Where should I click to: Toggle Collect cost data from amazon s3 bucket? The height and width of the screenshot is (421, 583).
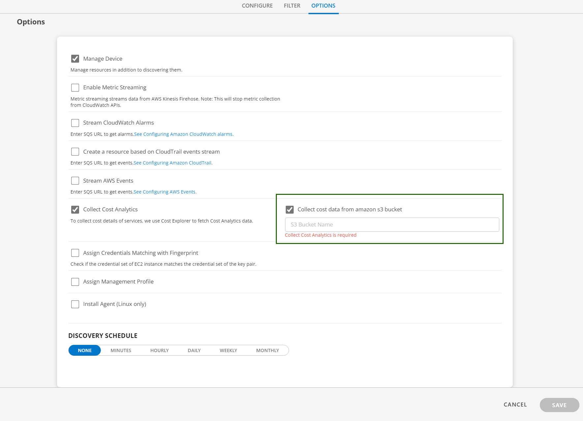click(290, 209)
